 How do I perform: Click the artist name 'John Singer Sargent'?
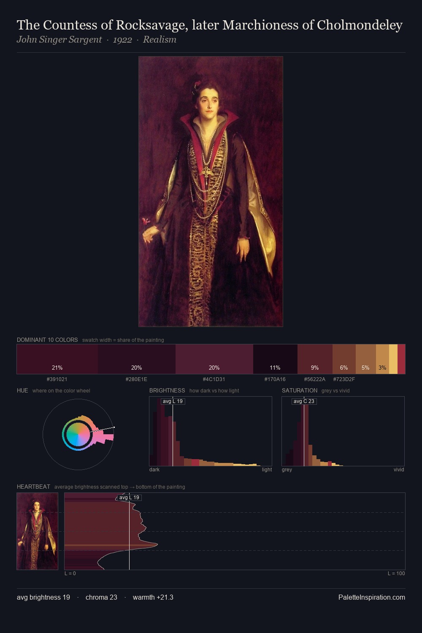point(59,40)
